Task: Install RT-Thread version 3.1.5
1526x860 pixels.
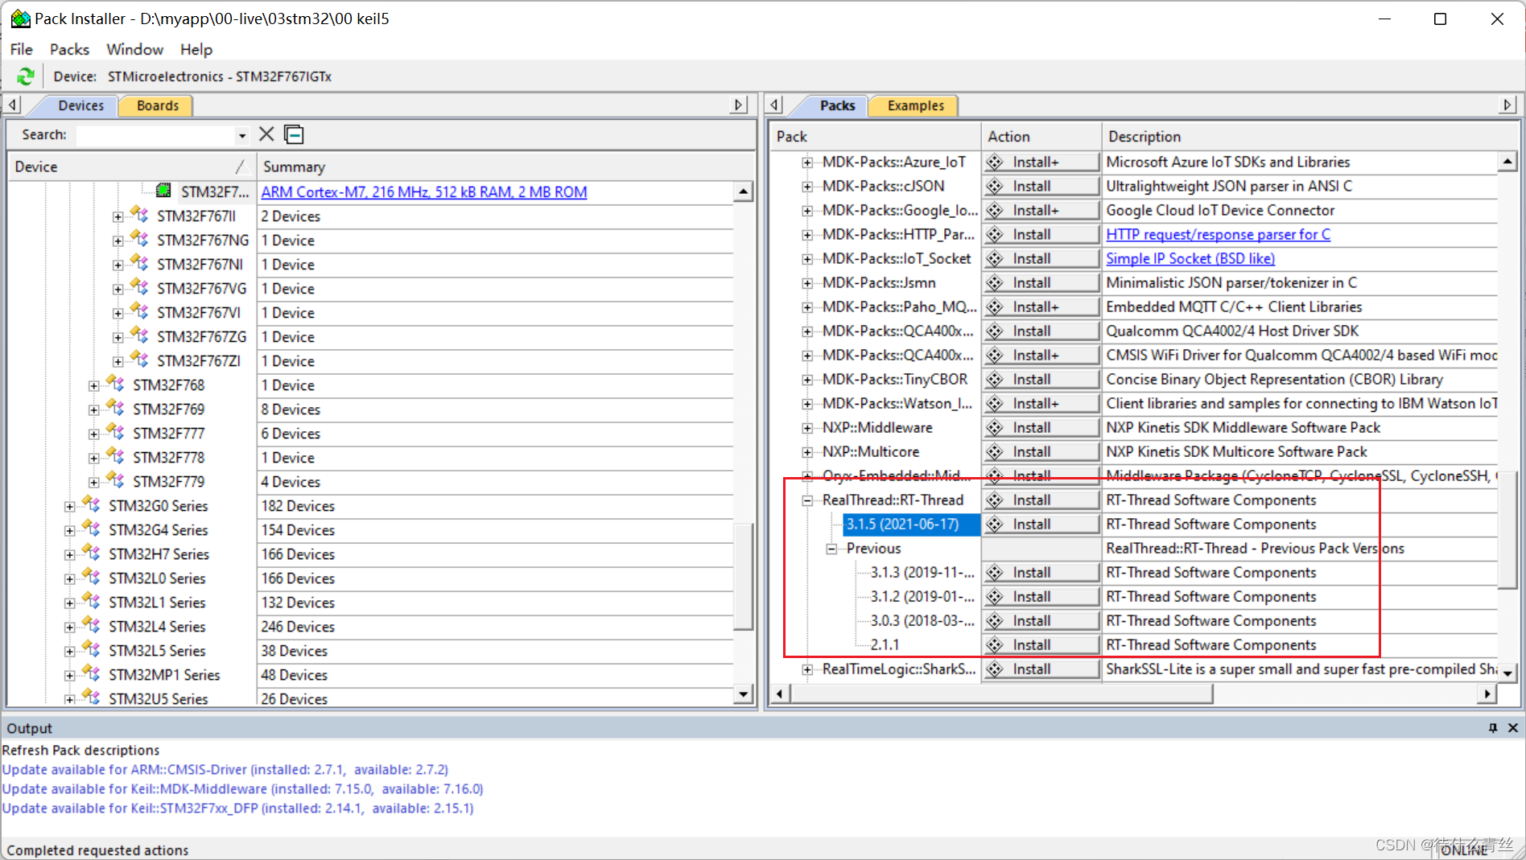Action: tap(1041, 524)
